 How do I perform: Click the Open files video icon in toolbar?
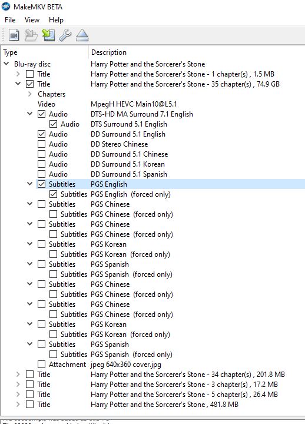[14, 35]
